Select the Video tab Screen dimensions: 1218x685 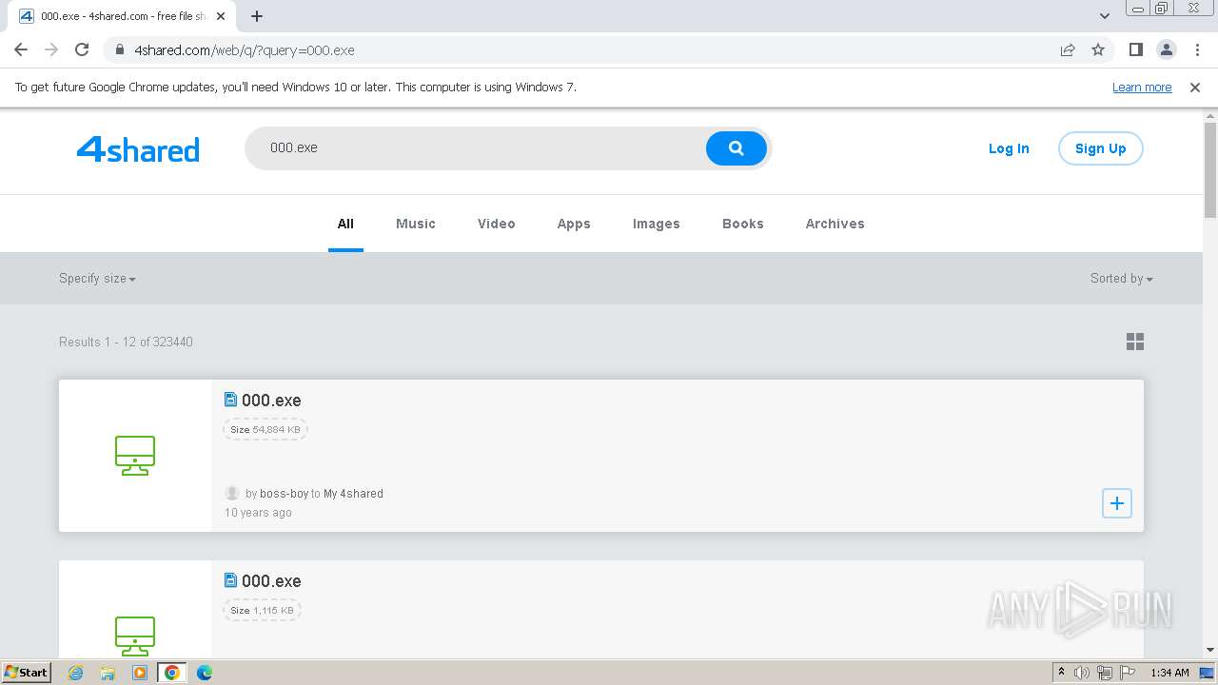(x=497, y=224)
